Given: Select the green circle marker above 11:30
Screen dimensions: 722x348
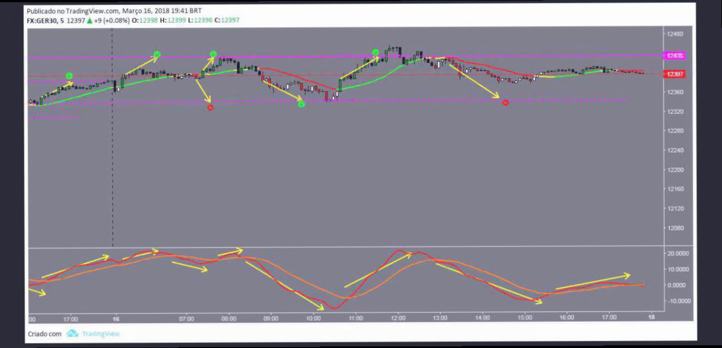Looking at the screenshot, I should [375, 53].
